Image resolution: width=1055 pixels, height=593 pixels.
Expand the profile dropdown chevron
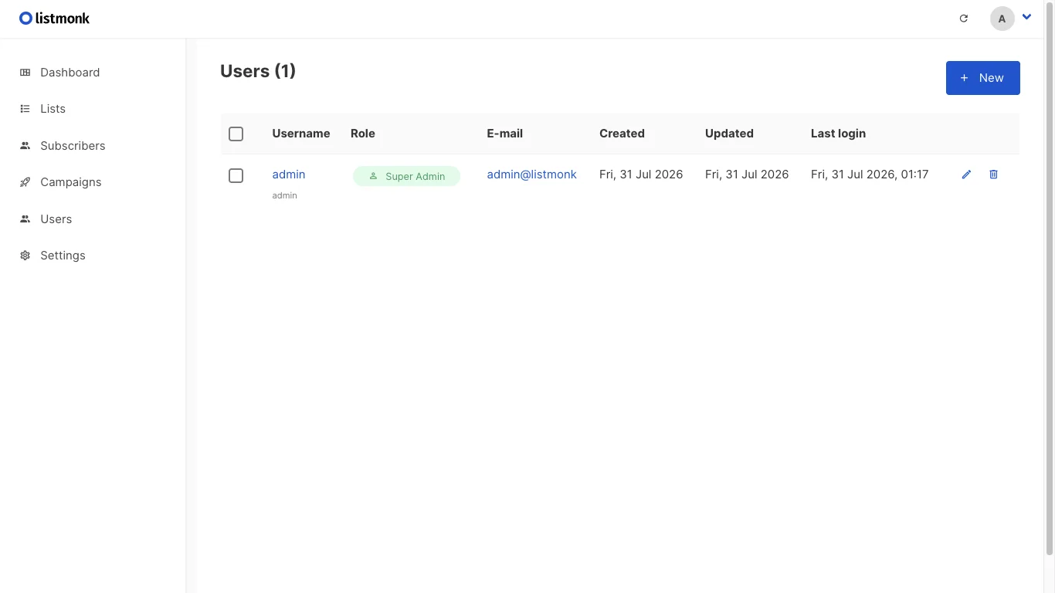1026,17
